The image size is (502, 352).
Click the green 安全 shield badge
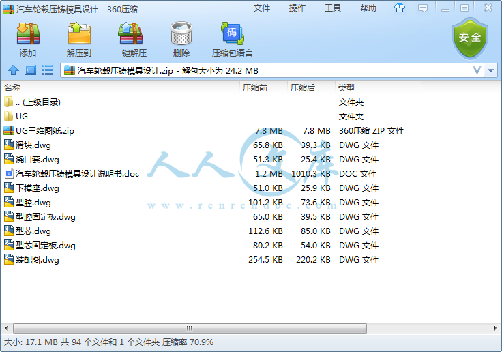point(470,38)
